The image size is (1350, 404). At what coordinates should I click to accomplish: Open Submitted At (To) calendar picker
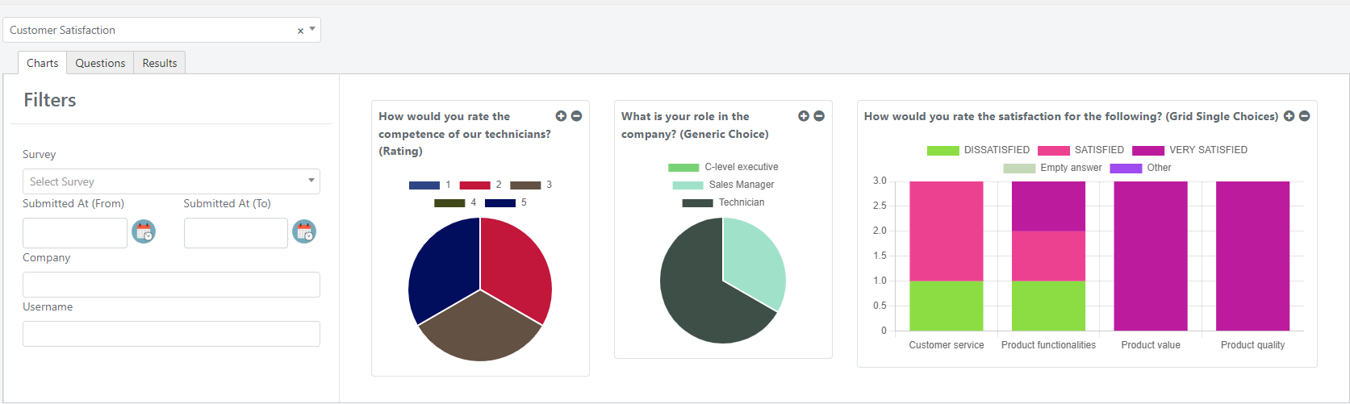coord(304,232)
